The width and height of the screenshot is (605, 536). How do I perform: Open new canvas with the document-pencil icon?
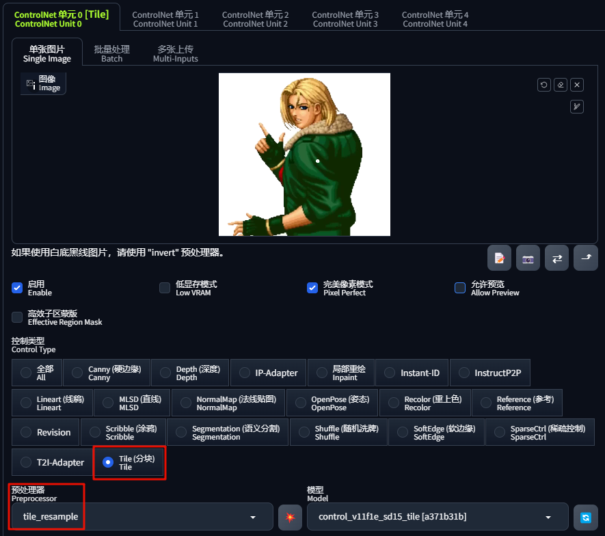point(499,258)
